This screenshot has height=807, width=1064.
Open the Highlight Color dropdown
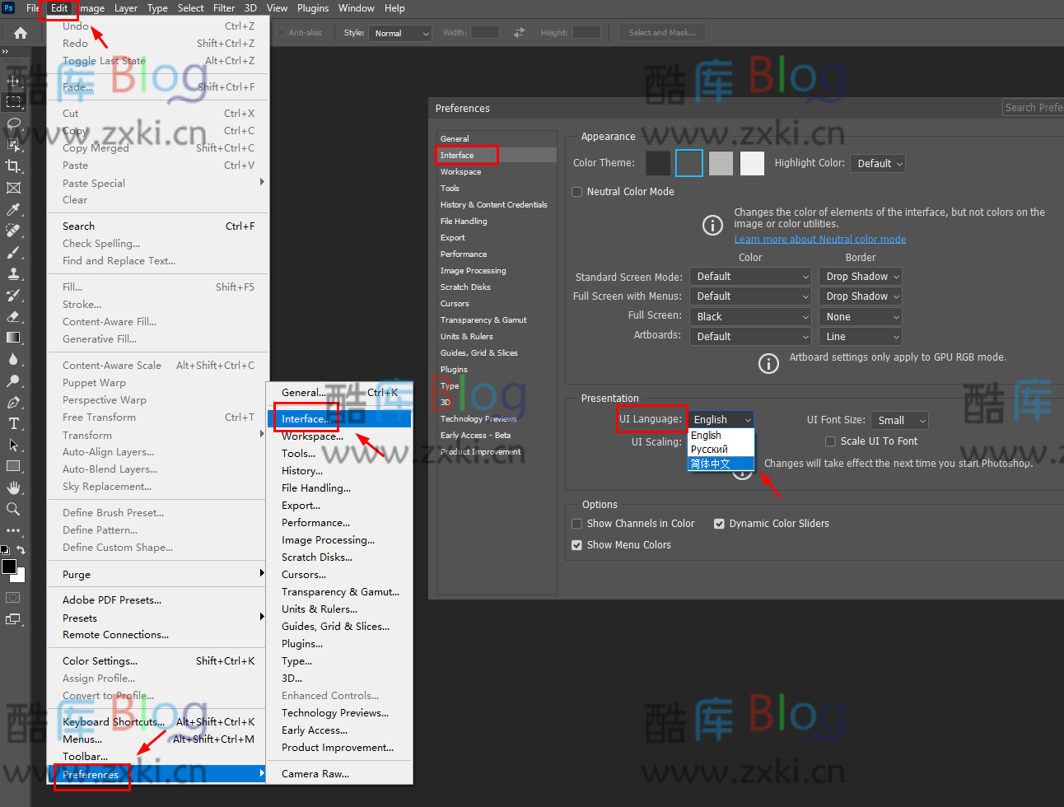[x=878, y=164]
